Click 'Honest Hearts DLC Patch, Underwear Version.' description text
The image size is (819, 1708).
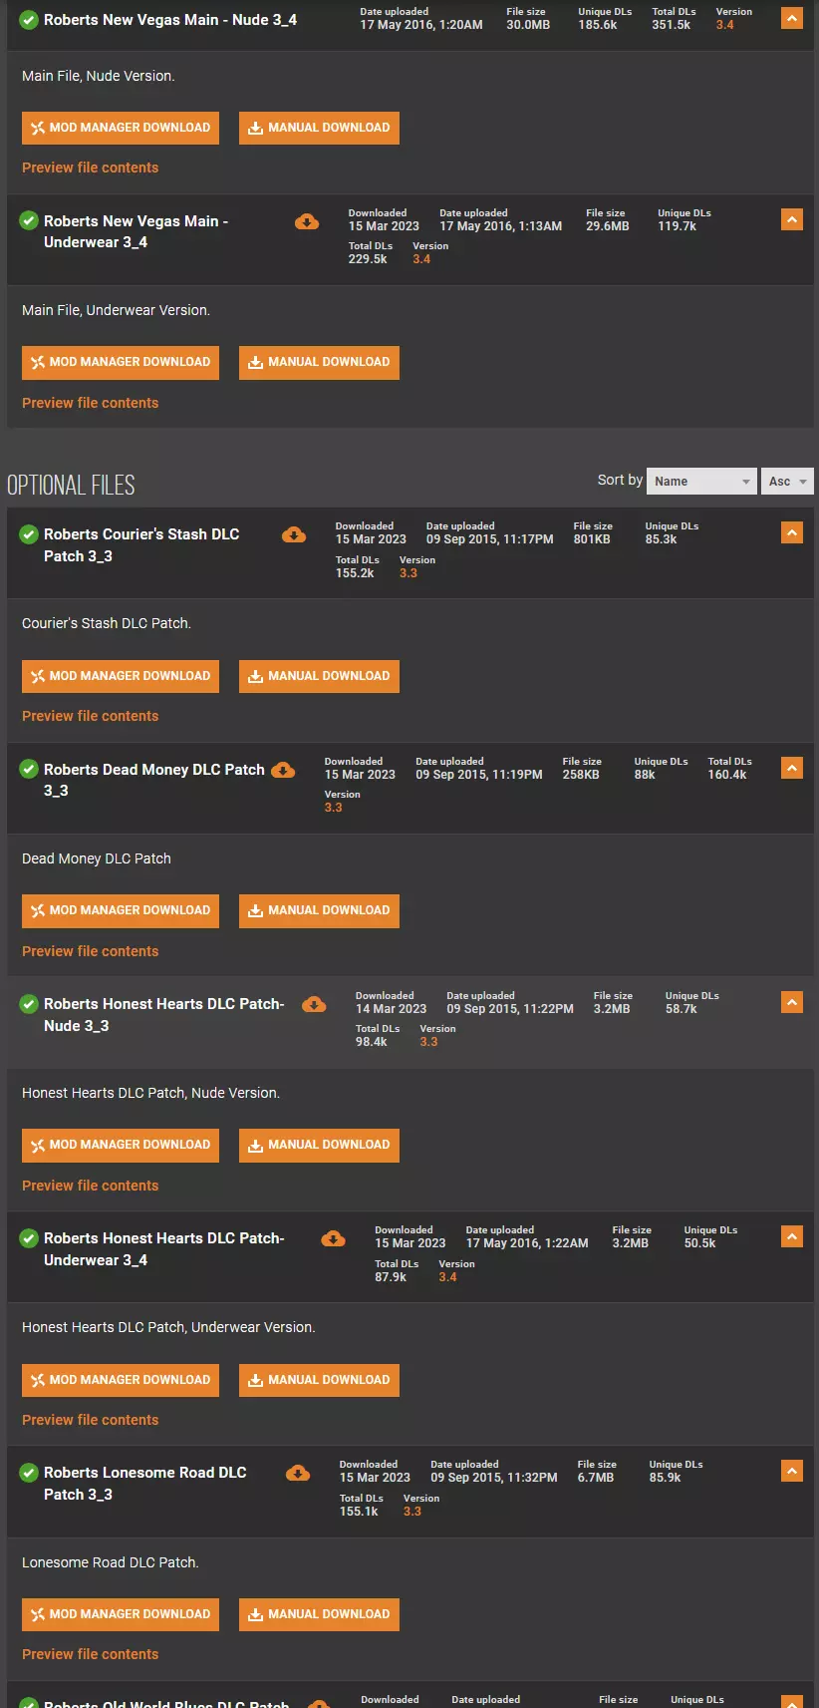pos(168,1327)
